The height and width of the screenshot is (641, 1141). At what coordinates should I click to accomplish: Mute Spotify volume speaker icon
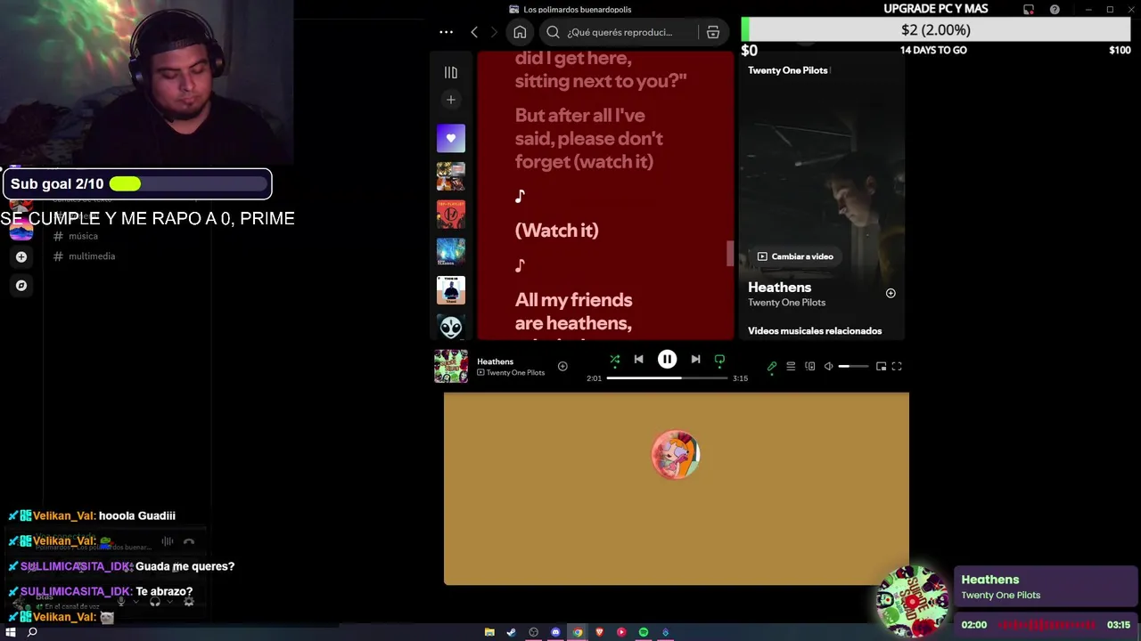tap(828, 366)
